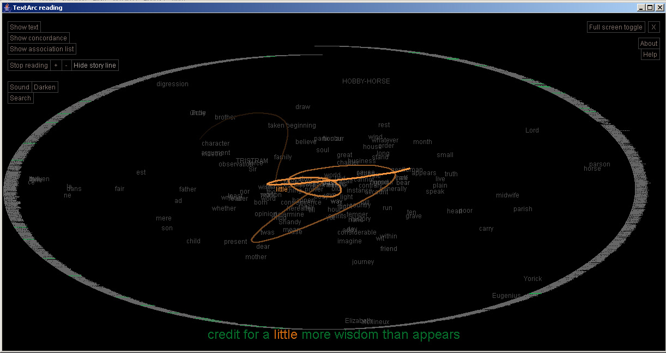Minimize the TextArc reading window
666x353 pixels.
pyautogui.click(x=641, y=8)
